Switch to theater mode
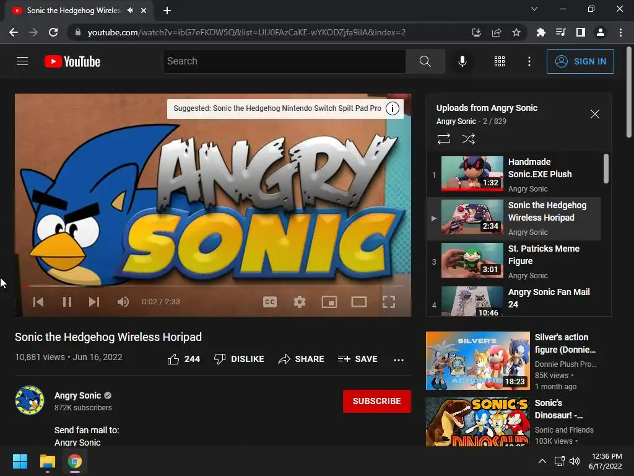 point(359,302)
